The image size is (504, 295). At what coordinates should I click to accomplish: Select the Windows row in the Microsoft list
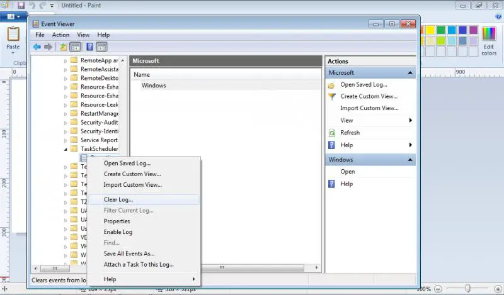point(226,86)
